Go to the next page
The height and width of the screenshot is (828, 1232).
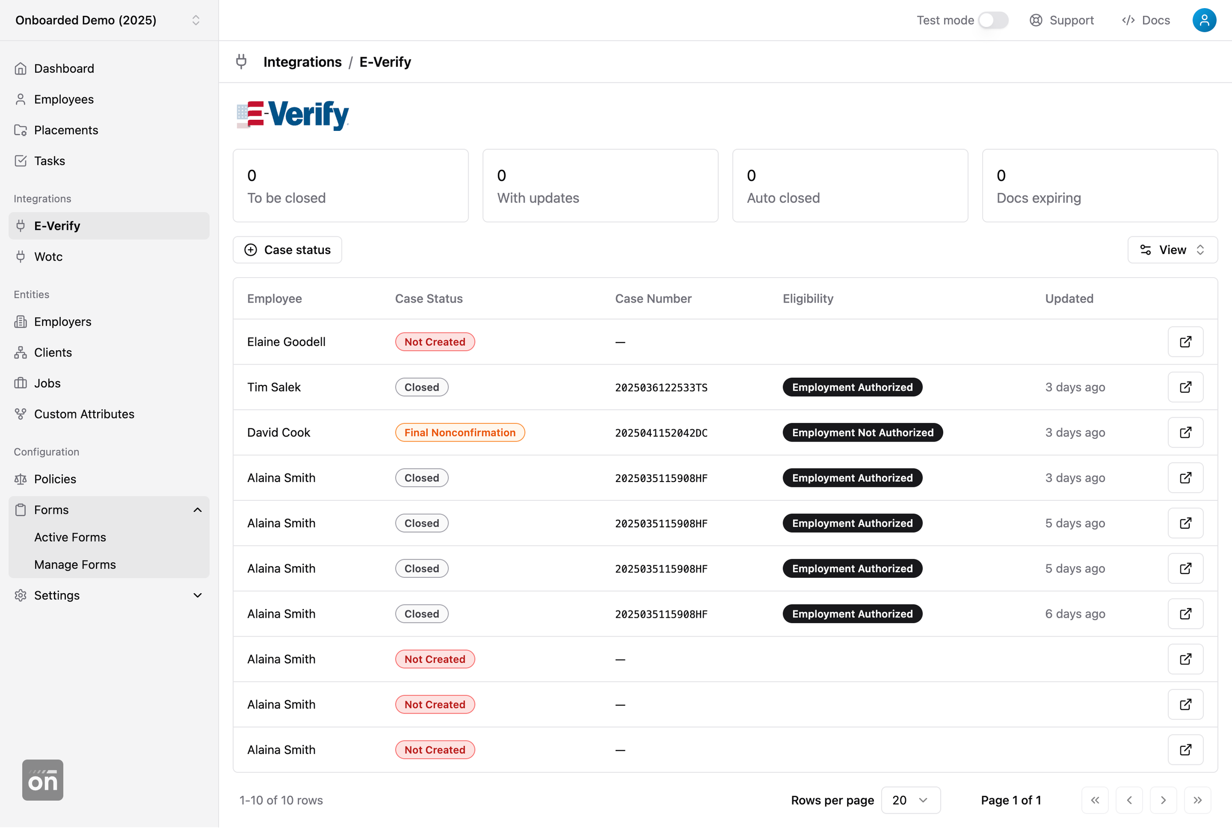[x=1163, y=800]
